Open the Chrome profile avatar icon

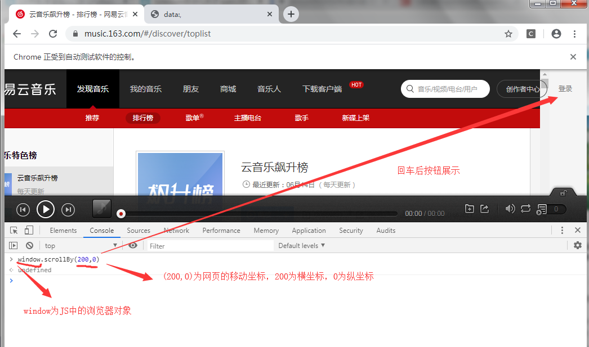click(x=556, y=34)
